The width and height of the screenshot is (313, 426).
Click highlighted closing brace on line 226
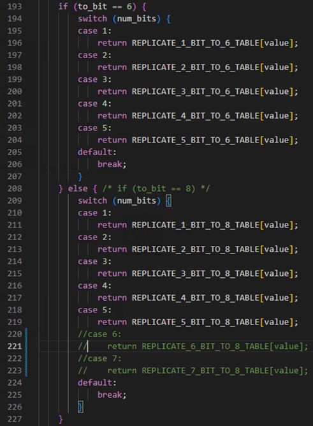click(x=80, y=407)
